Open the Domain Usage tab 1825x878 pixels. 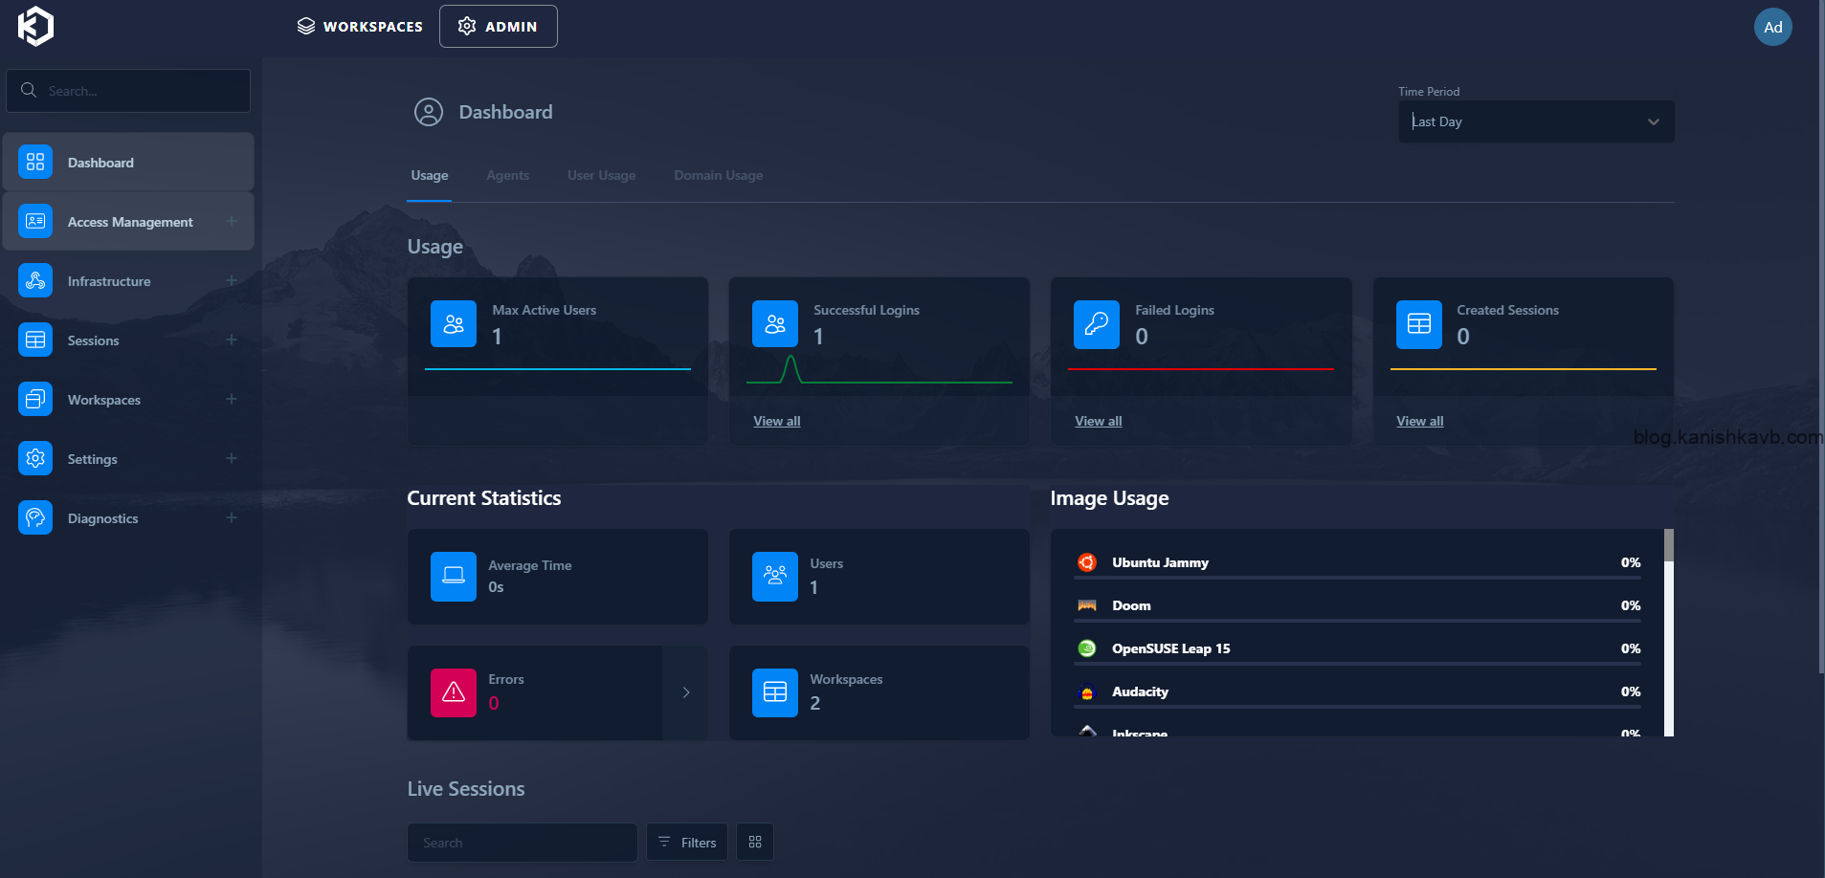tap(717, 175)
